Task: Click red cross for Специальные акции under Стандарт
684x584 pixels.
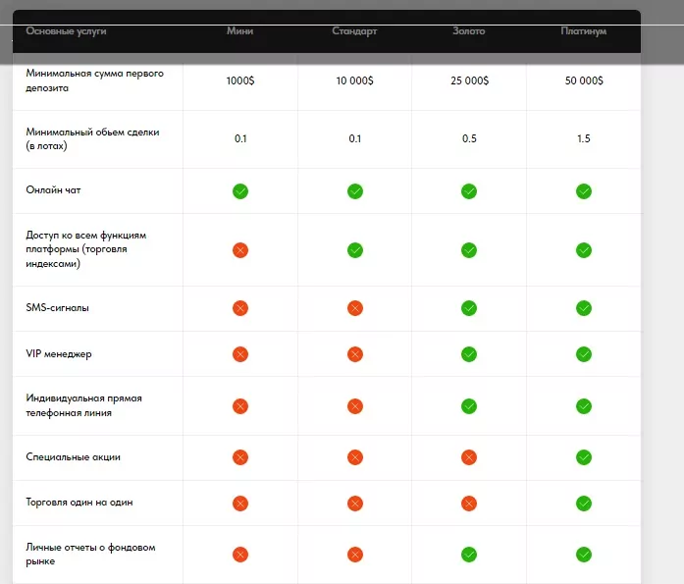Action: click(355, 457)
